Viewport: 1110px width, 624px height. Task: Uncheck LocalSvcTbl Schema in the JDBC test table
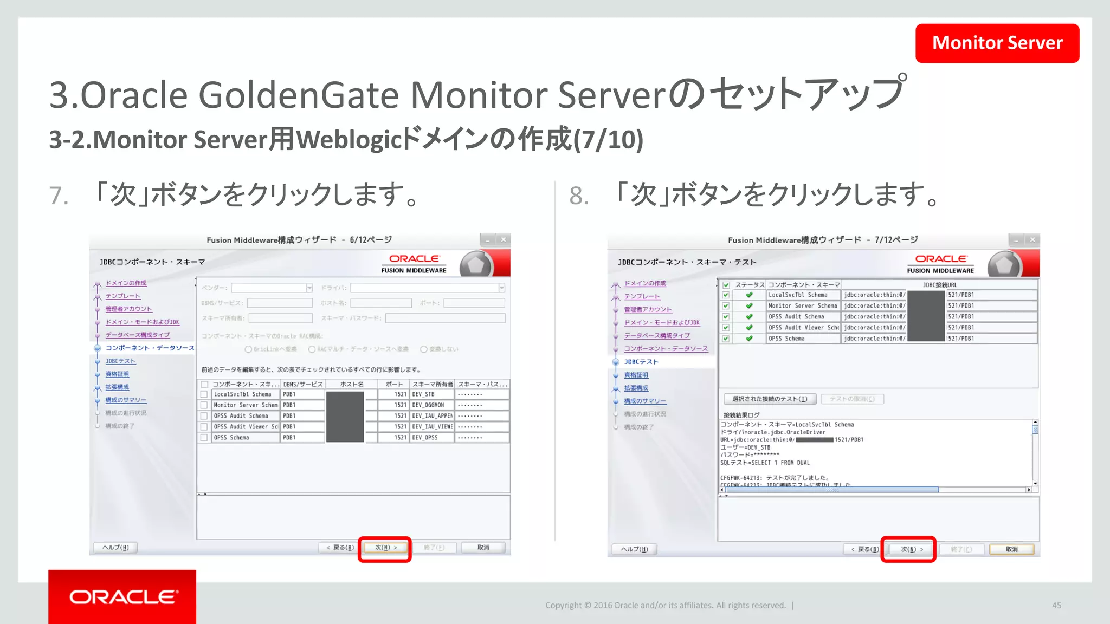pos(726,295)
